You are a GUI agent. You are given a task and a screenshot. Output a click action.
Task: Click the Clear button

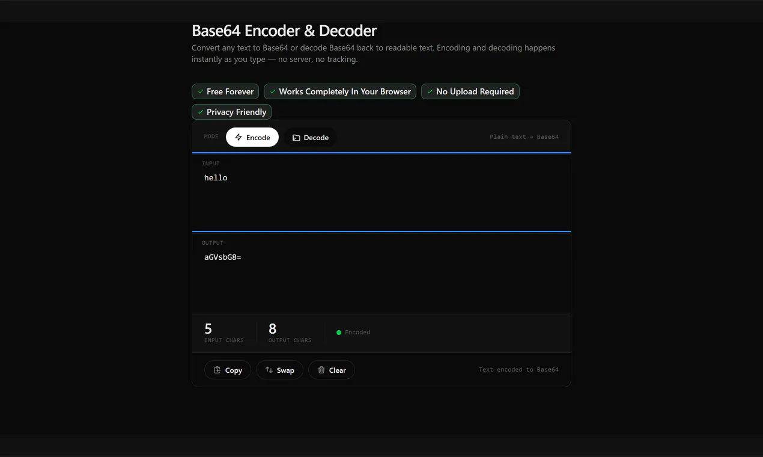[x=332, y=370]
